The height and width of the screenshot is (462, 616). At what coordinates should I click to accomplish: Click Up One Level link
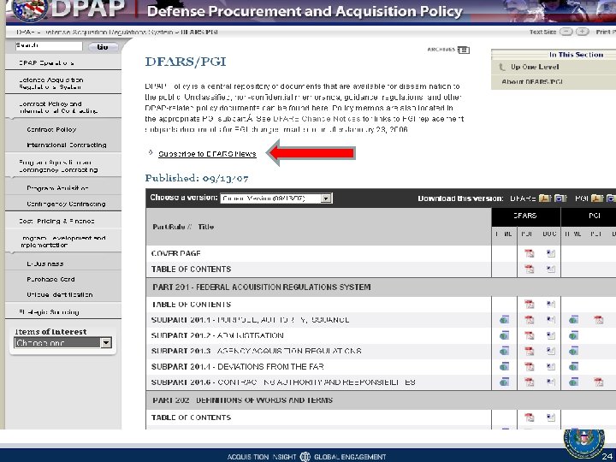point(535,67)
